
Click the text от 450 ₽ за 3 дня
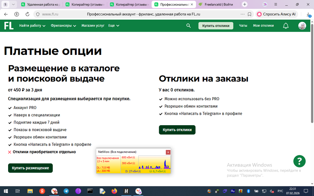(25, 90)
